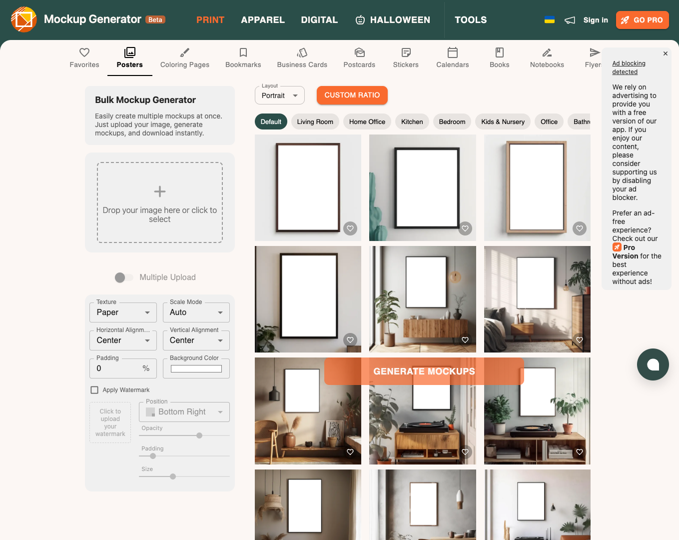This screenshot has width=679, height=540.
Task: Enable Multiple Upload
Action: click(x=123, y=277)
